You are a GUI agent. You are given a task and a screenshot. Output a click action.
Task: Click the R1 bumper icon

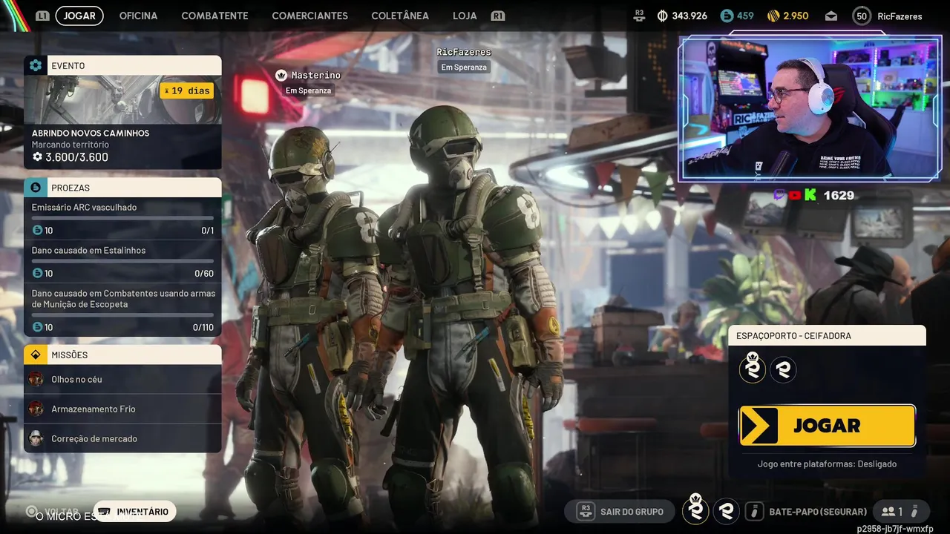point(498,16)
